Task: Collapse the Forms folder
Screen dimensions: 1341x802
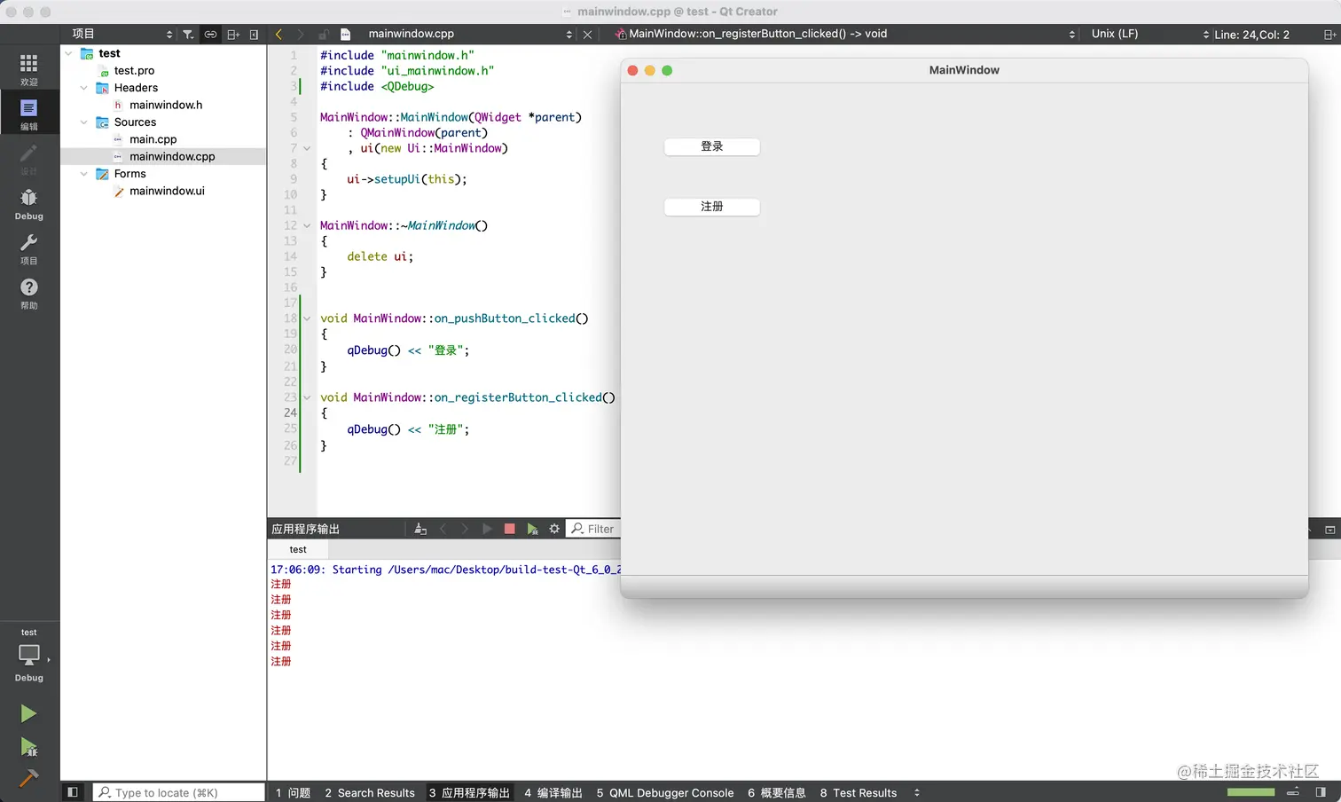Action: click(x=84, y=174)
